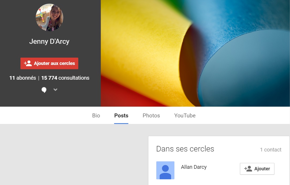This screenshot has width=290, height=185.
Task: Open the Photos tab
Action: 151,116
